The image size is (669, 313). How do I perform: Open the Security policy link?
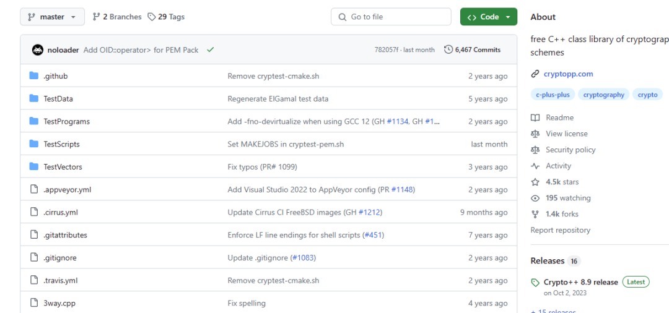pyautogui.click(x=571, y=150)
